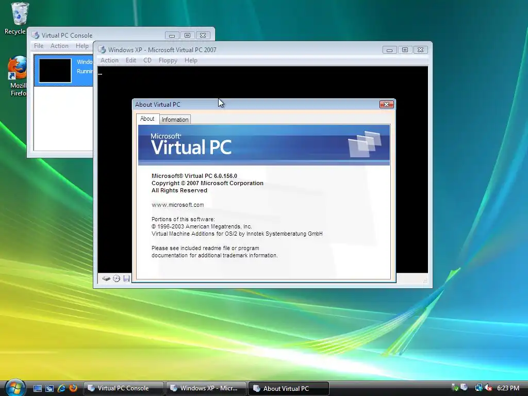This screenshot has width=528, height=396.
Task: Click the Virtual PC tray icon
Action: pyautogui.click(x=464, y=387)
